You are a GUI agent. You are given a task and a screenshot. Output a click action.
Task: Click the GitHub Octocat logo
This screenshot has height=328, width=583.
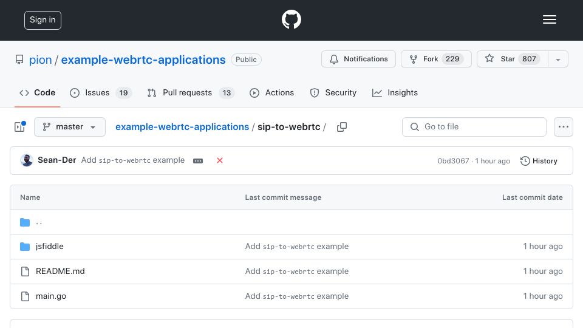pos(291,19)
